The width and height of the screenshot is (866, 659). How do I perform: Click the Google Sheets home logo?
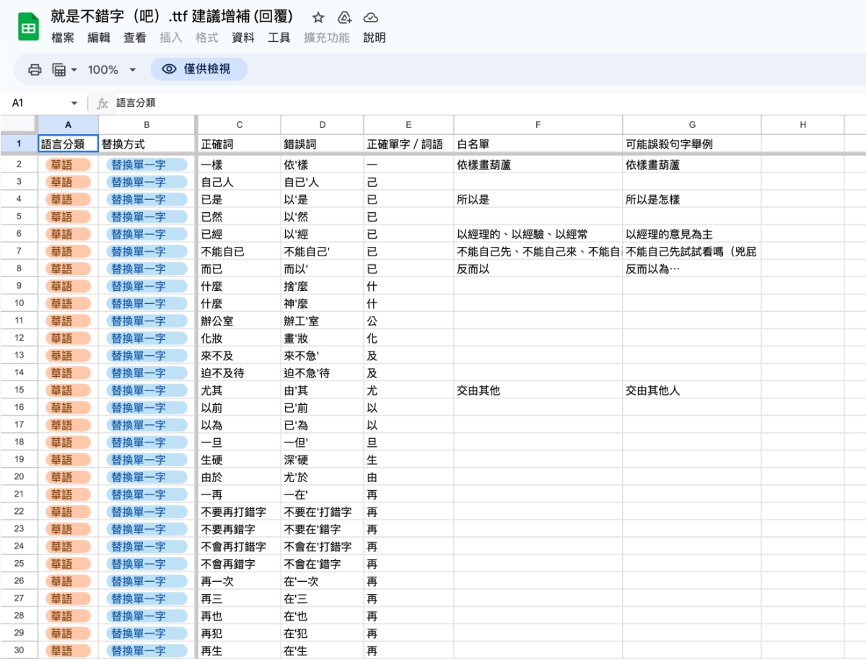click(x=28, y=28)
